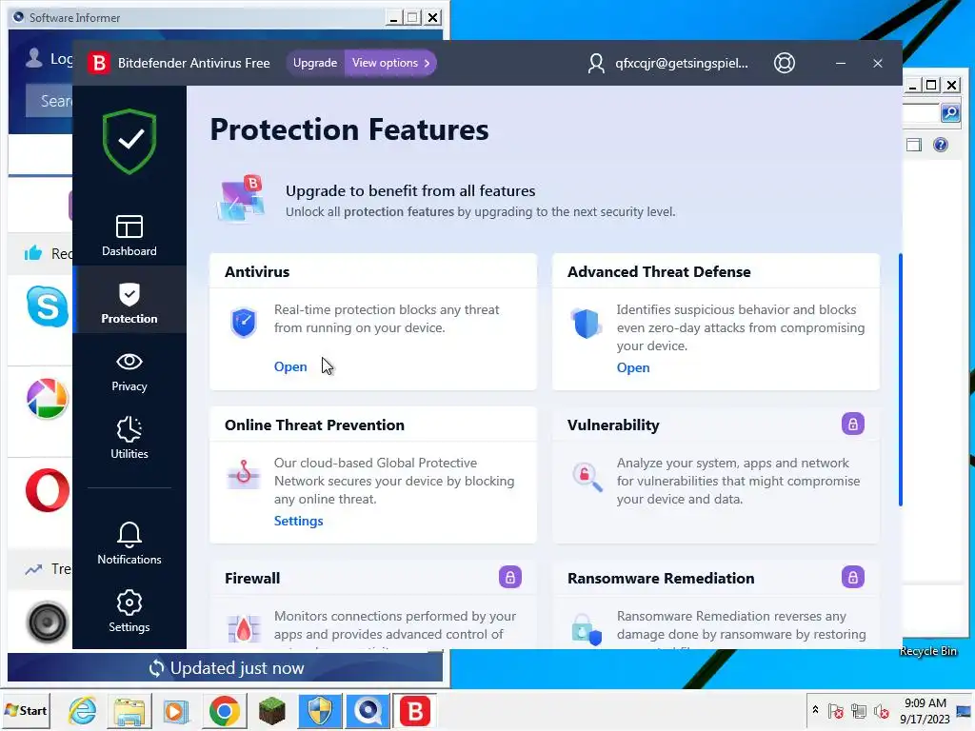975x731 pixels.
Task: Open Chrome from the taskbar
Action: [x=225, y=710]
